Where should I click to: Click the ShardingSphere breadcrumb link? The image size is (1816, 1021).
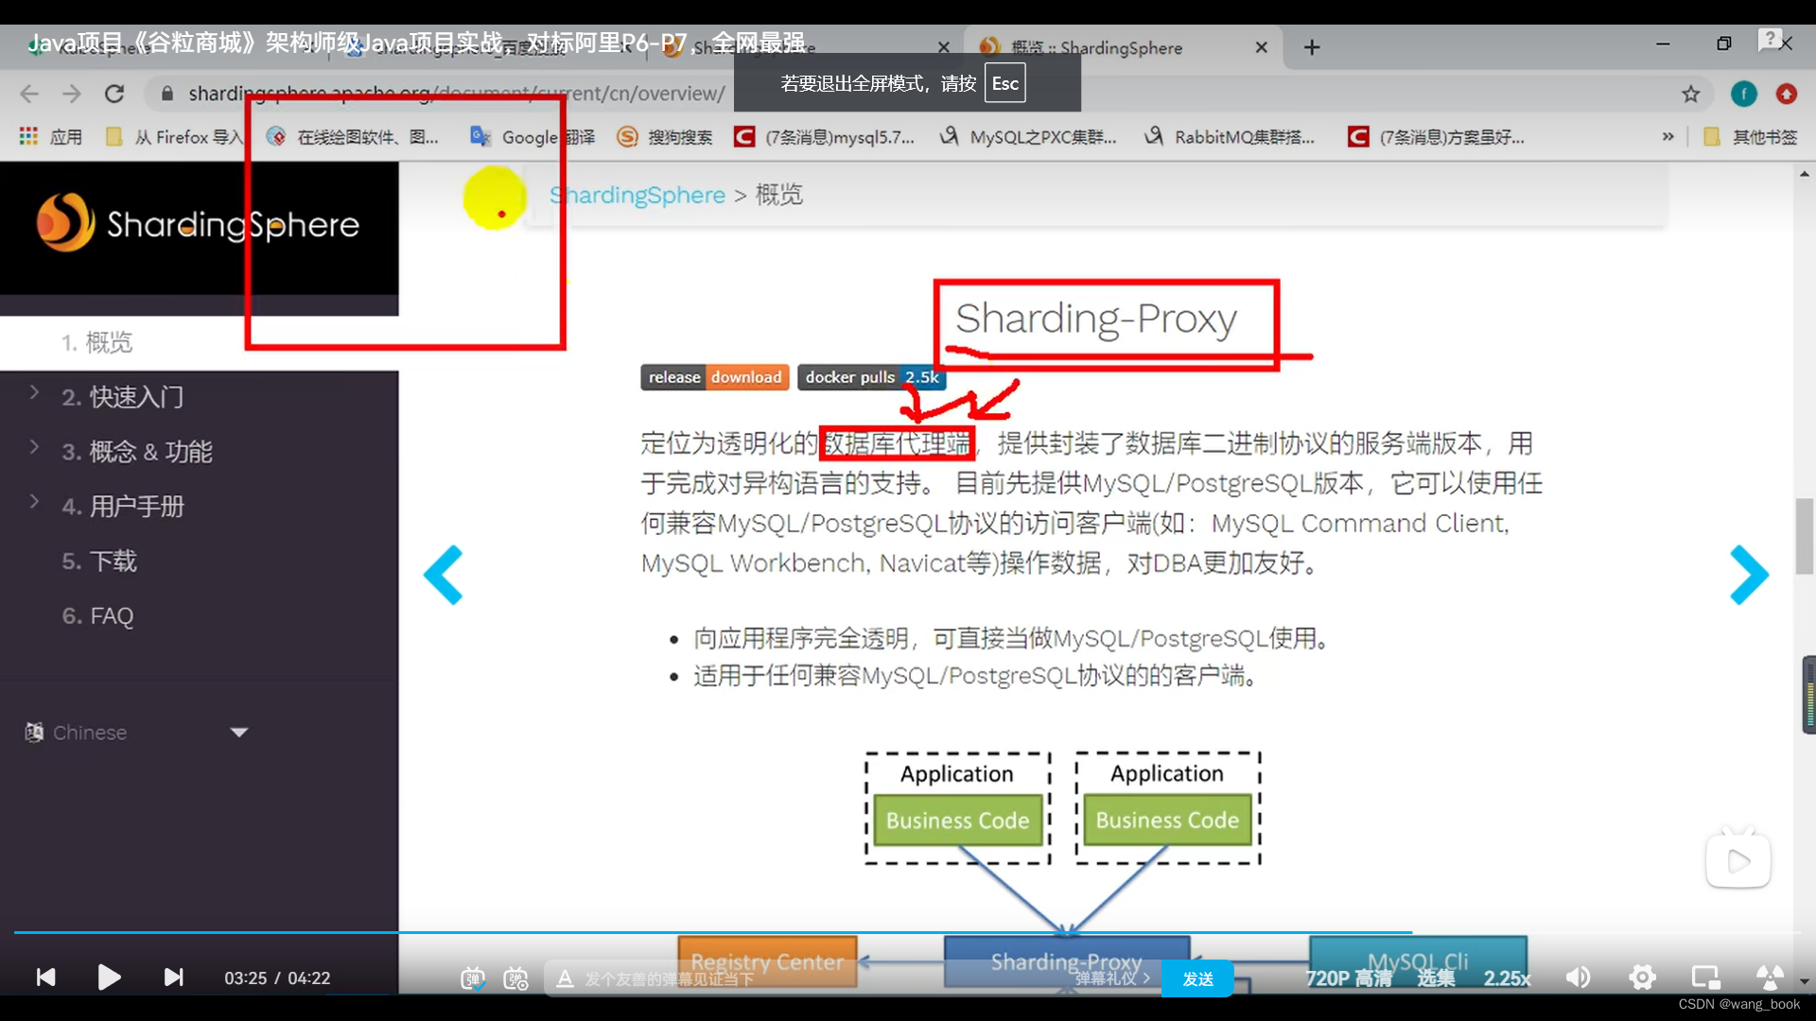click(637, 195)
